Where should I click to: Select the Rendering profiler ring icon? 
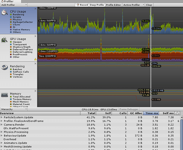point(4,67)
